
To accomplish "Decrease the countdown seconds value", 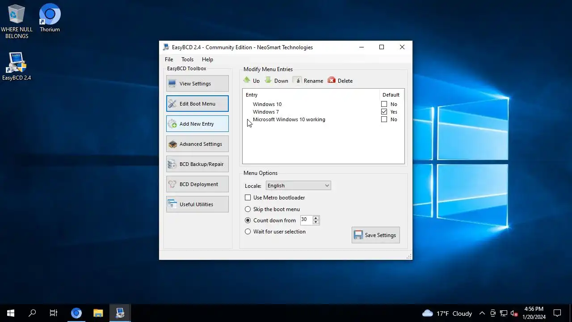I will point(316,222).
